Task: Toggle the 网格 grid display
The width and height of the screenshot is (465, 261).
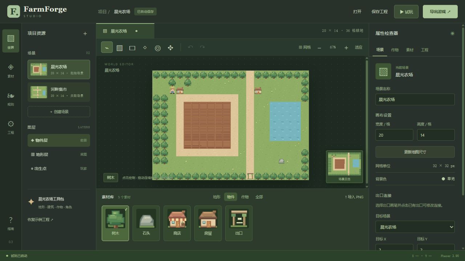Action: (305, 47)
